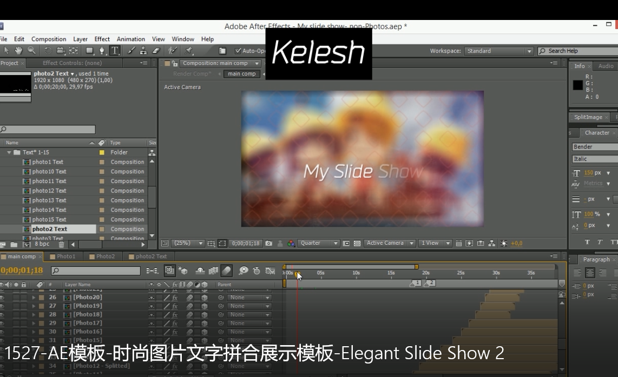
Task: Open the Active Camera view dropdown
Action: (x=390, y=243)
